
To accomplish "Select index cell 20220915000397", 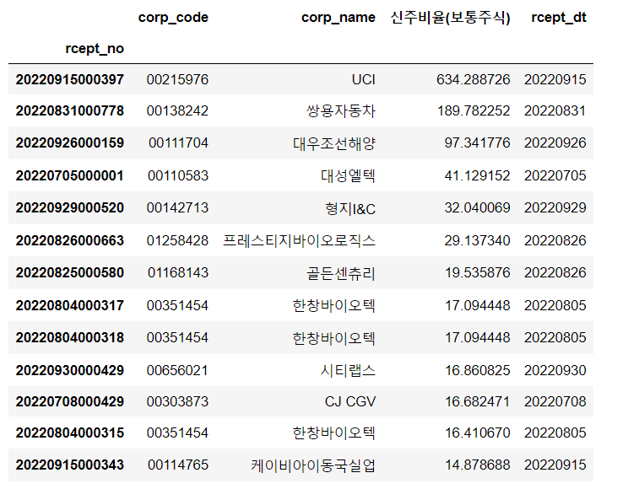I will [x=70, y=79].
